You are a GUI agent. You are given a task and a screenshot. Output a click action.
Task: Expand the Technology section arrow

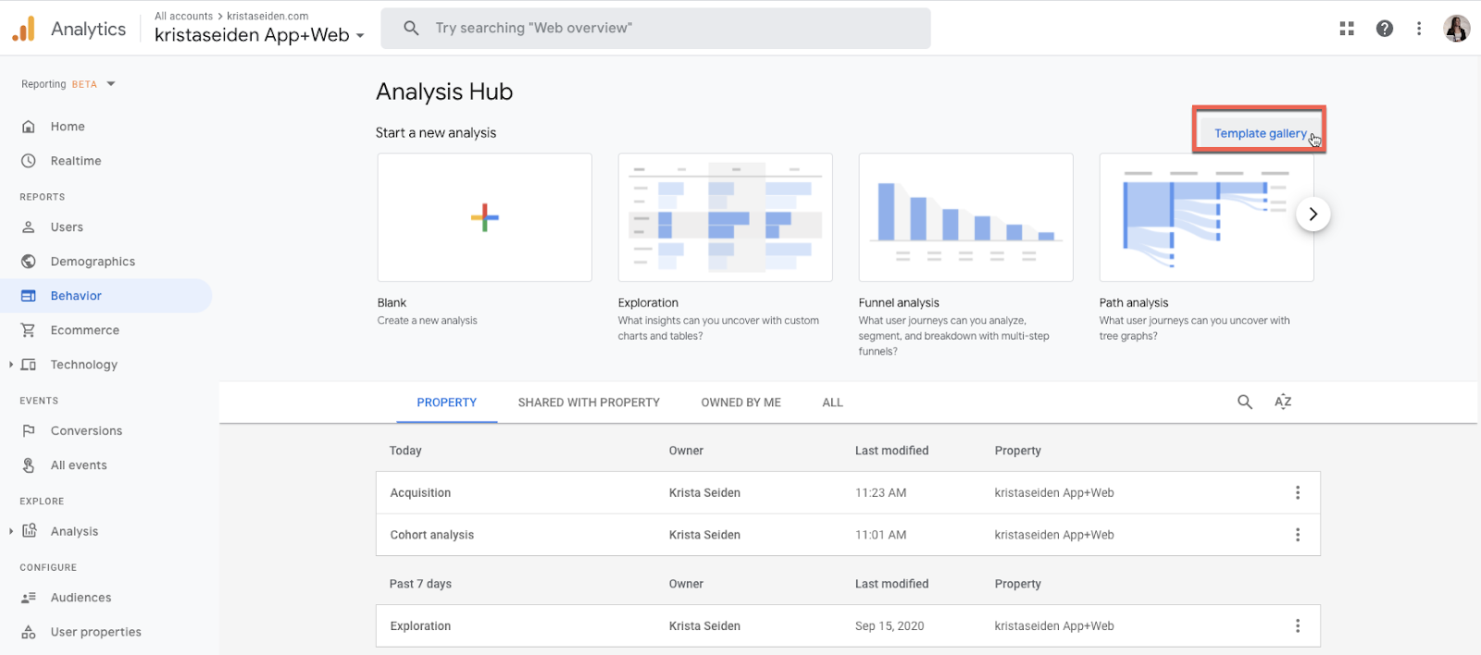coord(11,365)
